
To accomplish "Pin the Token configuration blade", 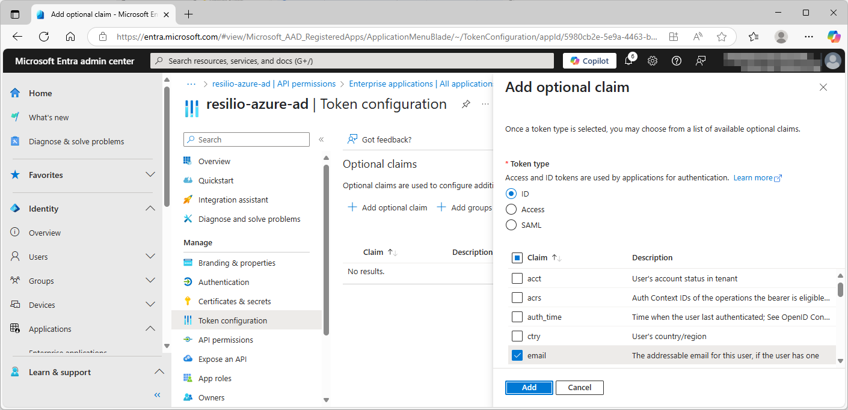I will coord(465,103).
